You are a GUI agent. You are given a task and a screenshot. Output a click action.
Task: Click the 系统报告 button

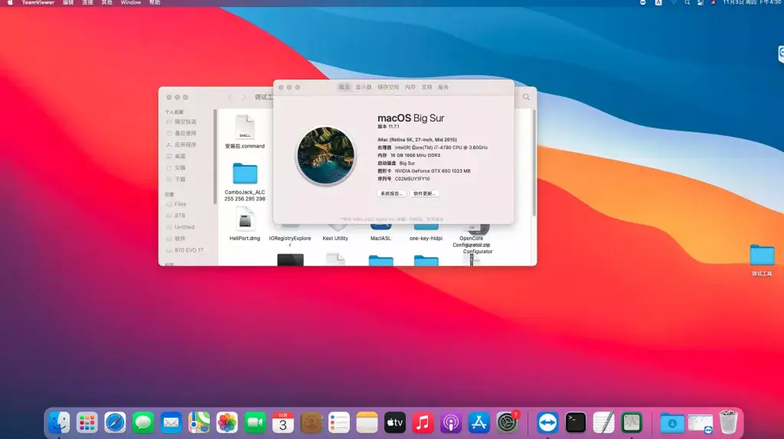point(391,193)
